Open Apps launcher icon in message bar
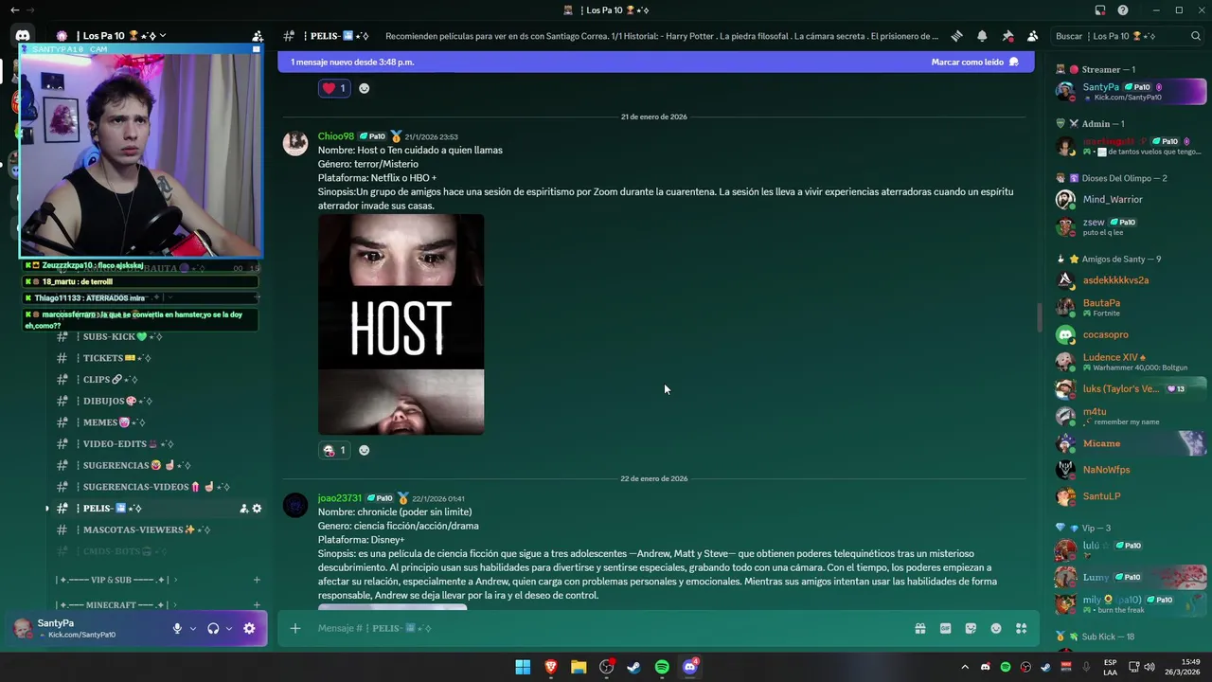The height and width of the screenshot is (682, 1212). click(x=1021, y=628)
